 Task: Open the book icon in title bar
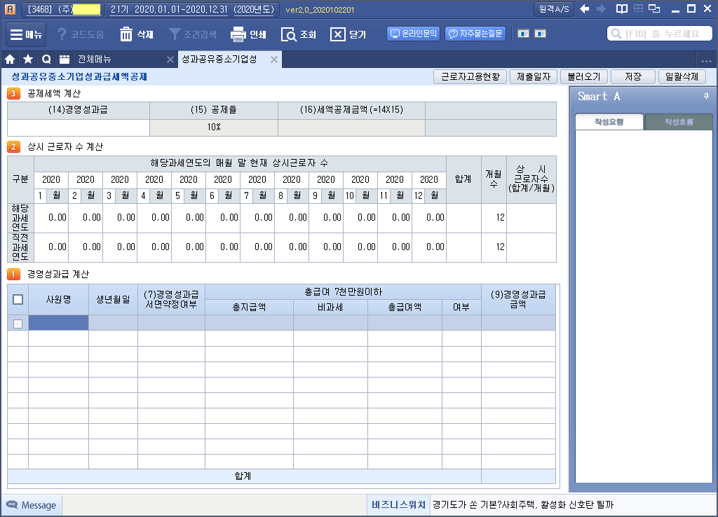(x=621, y=9)
